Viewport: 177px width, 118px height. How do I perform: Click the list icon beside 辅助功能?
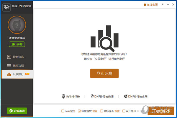tap(9, 65)
